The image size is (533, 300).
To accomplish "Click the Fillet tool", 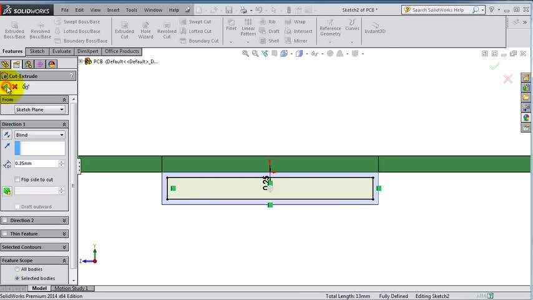I will (231, 25).
